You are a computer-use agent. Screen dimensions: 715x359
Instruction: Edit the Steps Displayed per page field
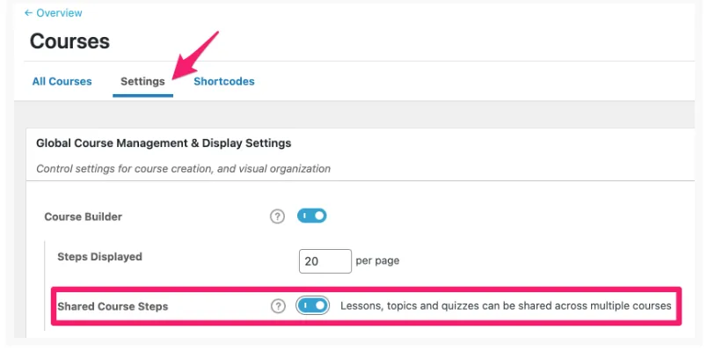click(x=325, y=261)
